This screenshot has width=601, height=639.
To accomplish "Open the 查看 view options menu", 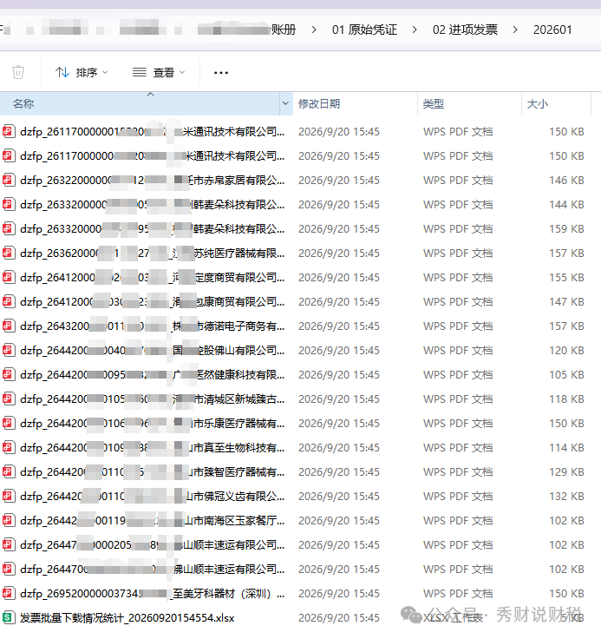I will [x=159, y=73].
